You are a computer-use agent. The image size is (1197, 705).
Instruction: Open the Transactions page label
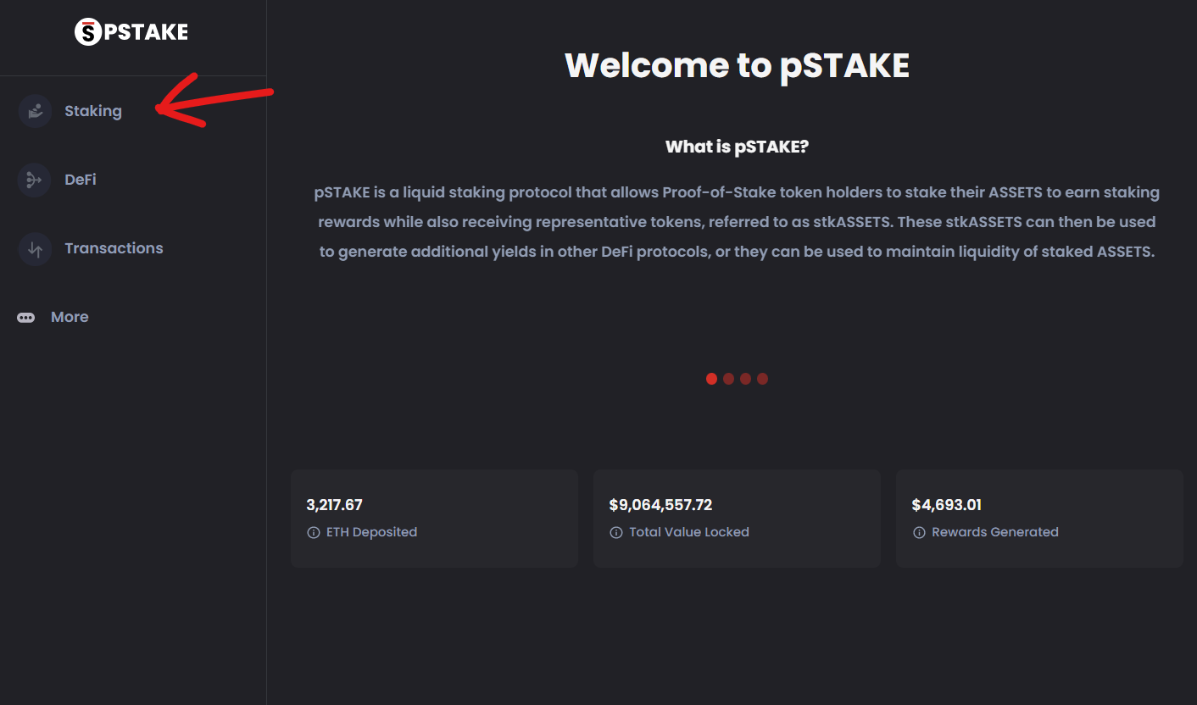114,248
